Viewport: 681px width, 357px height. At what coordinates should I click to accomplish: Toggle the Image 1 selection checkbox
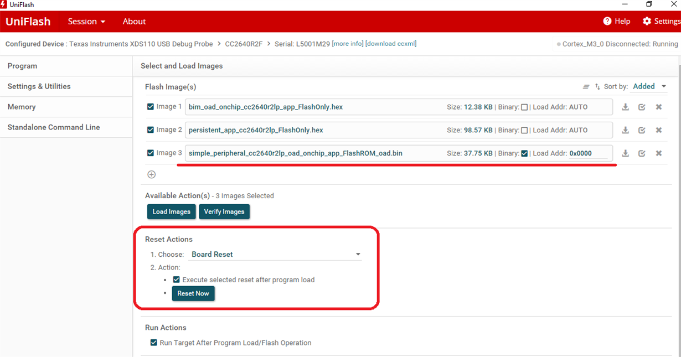151,107
